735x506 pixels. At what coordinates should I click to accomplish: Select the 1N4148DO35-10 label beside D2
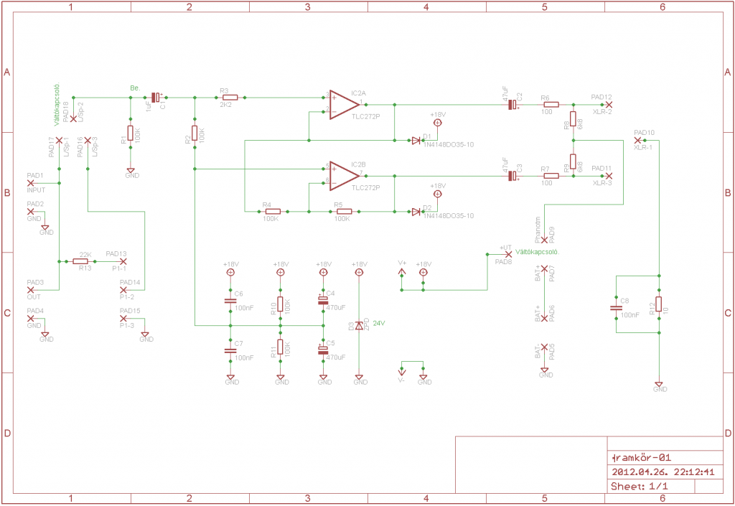[449, 216]
